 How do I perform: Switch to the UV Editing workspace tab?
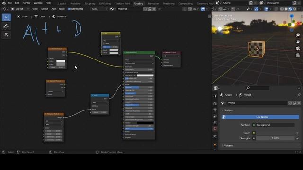coord(105,3)
